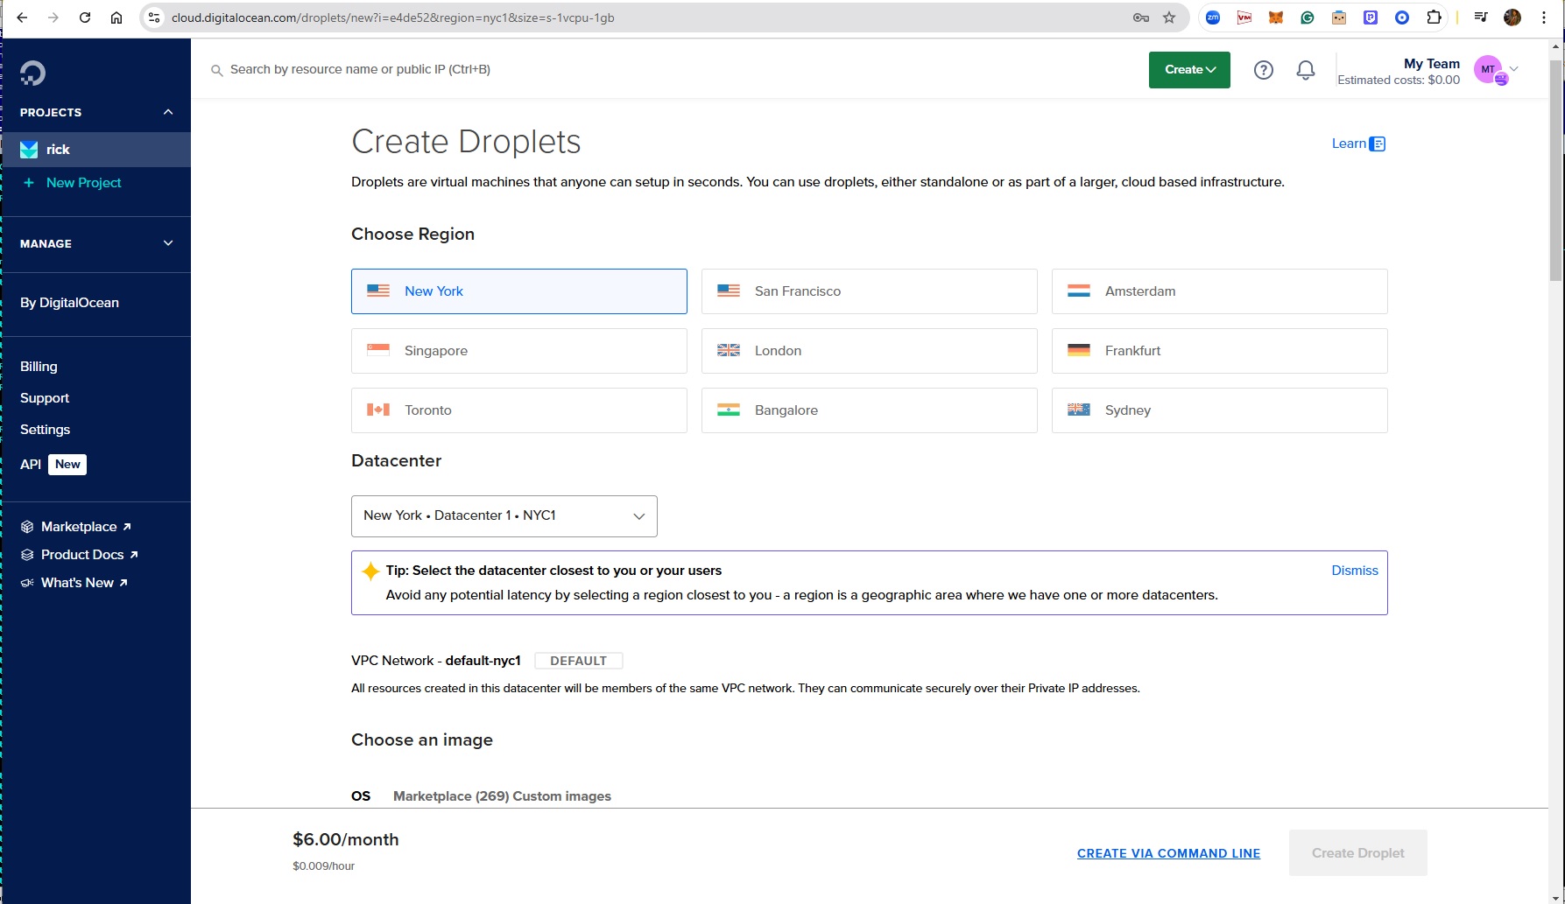
Task: Click the DigitalOcean logo in sidebar
Action: click(x=32, y=74)
